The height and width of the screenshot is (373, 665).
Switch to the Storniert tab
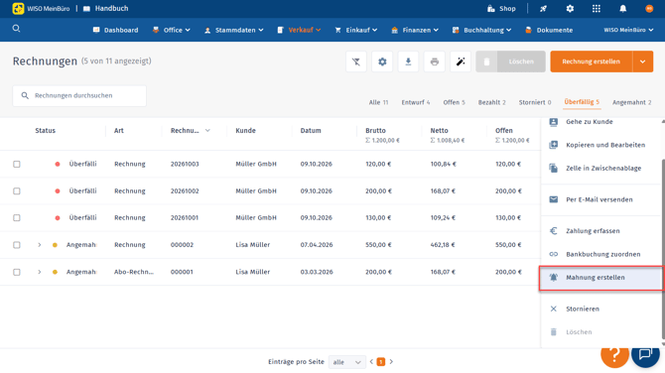click(535, 102)
